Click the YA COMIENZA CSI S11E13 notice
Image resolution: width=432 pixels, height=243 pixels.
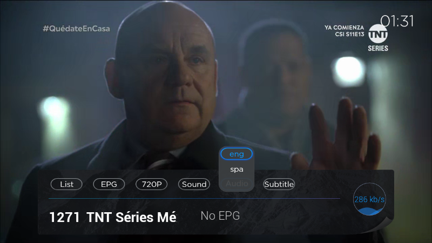coord(344,31)
